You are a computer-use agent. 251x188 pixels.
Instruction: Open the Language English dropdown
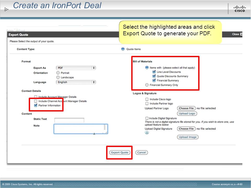(76, 82)
